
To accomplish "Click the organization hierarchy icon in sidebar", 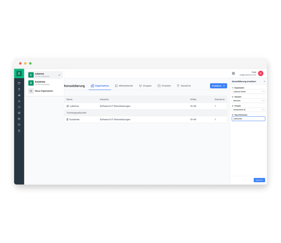I will (x=19, y=101).
